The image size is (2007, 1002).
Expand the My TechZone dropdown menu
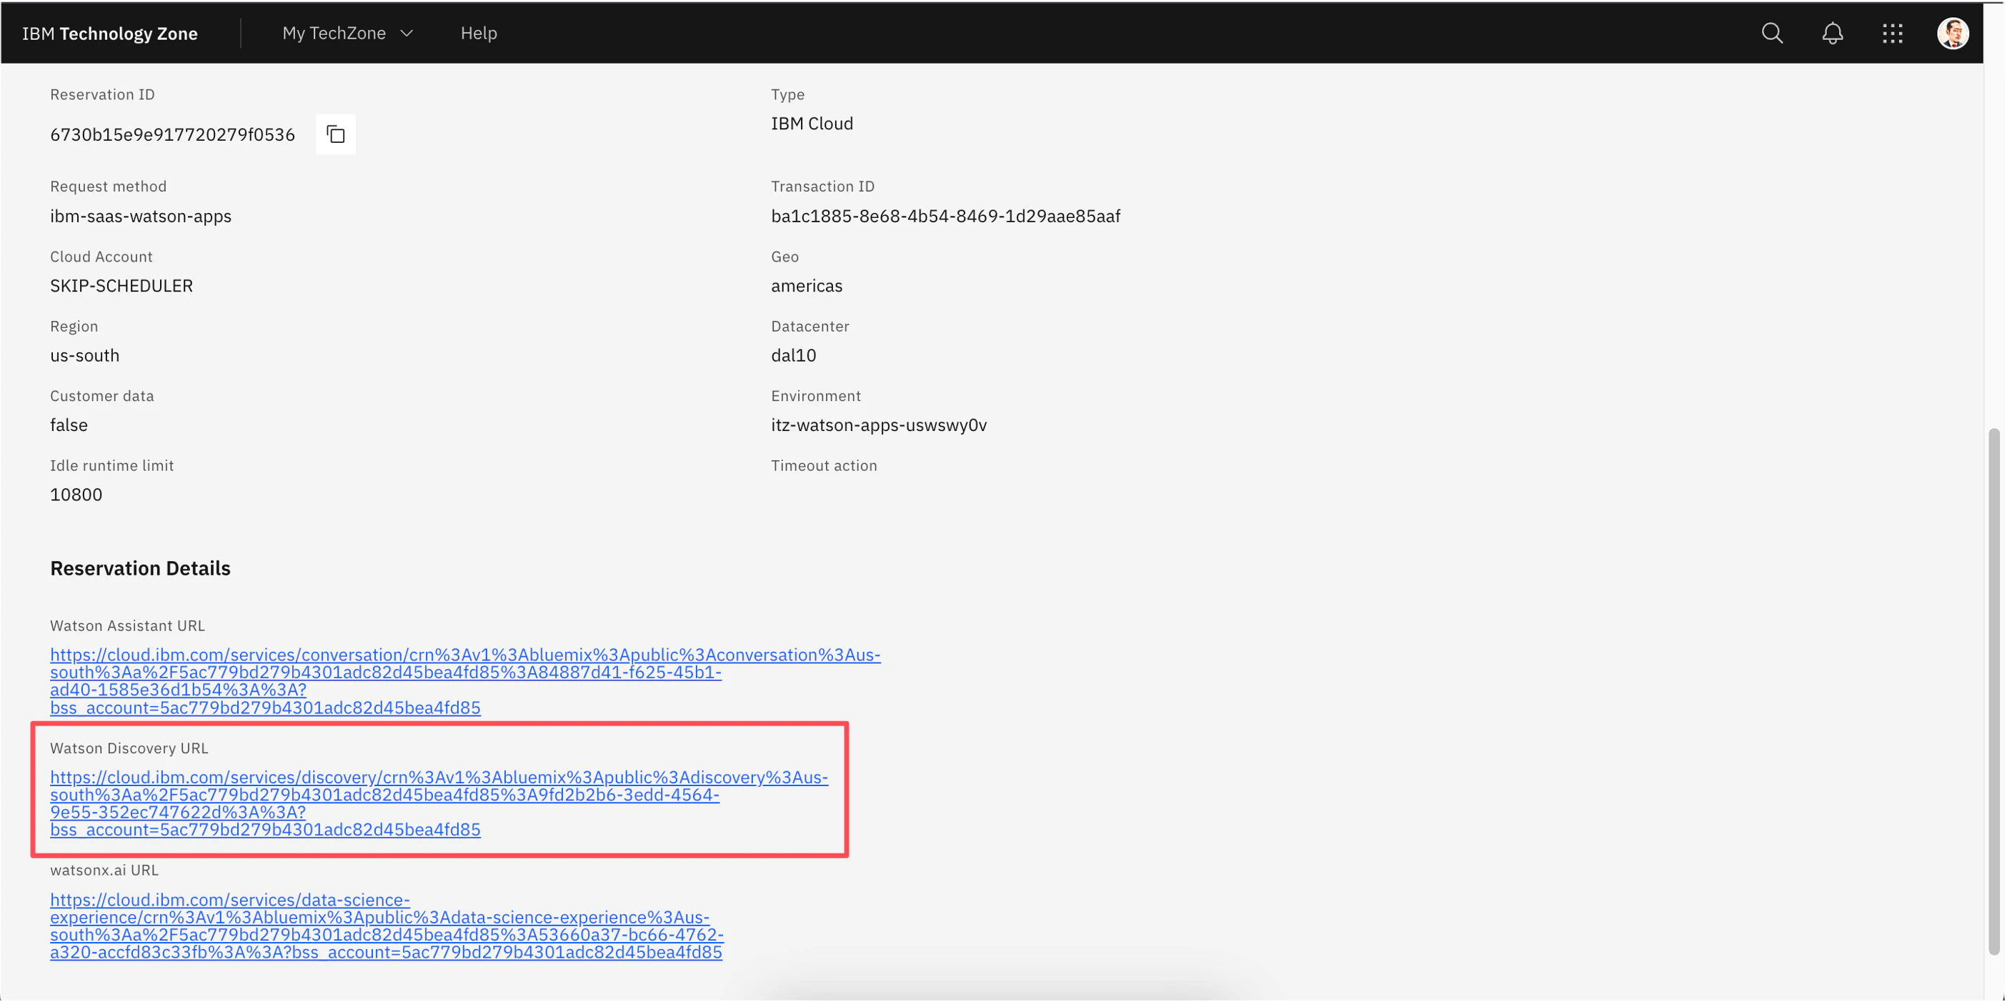[x=334, y=34]
